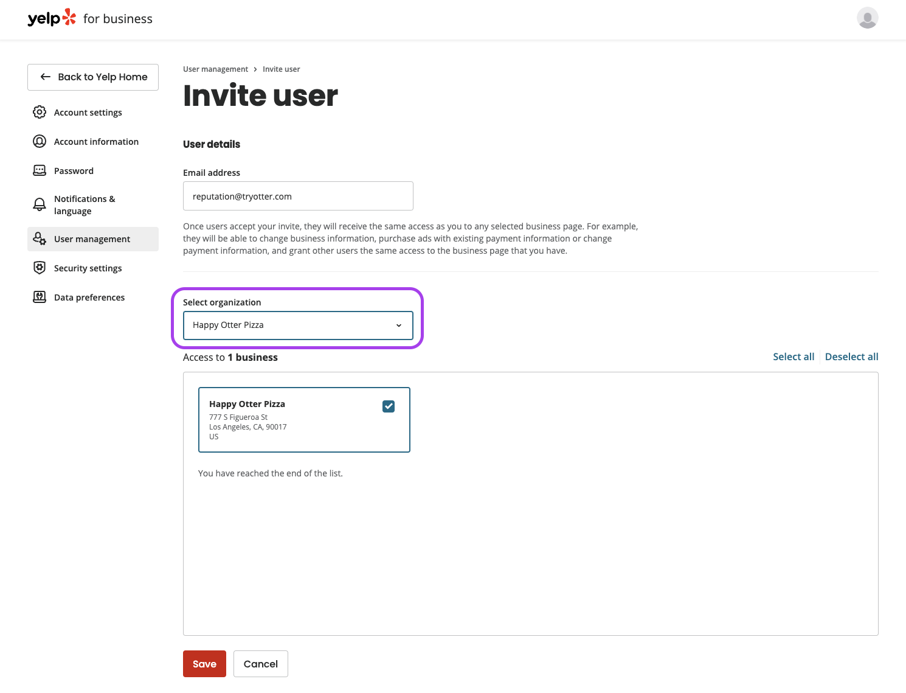Image resolution: width=906 pixels, height=693 pixels.
Task: Click the Security settings shield icon
Action: pos(40,268)
